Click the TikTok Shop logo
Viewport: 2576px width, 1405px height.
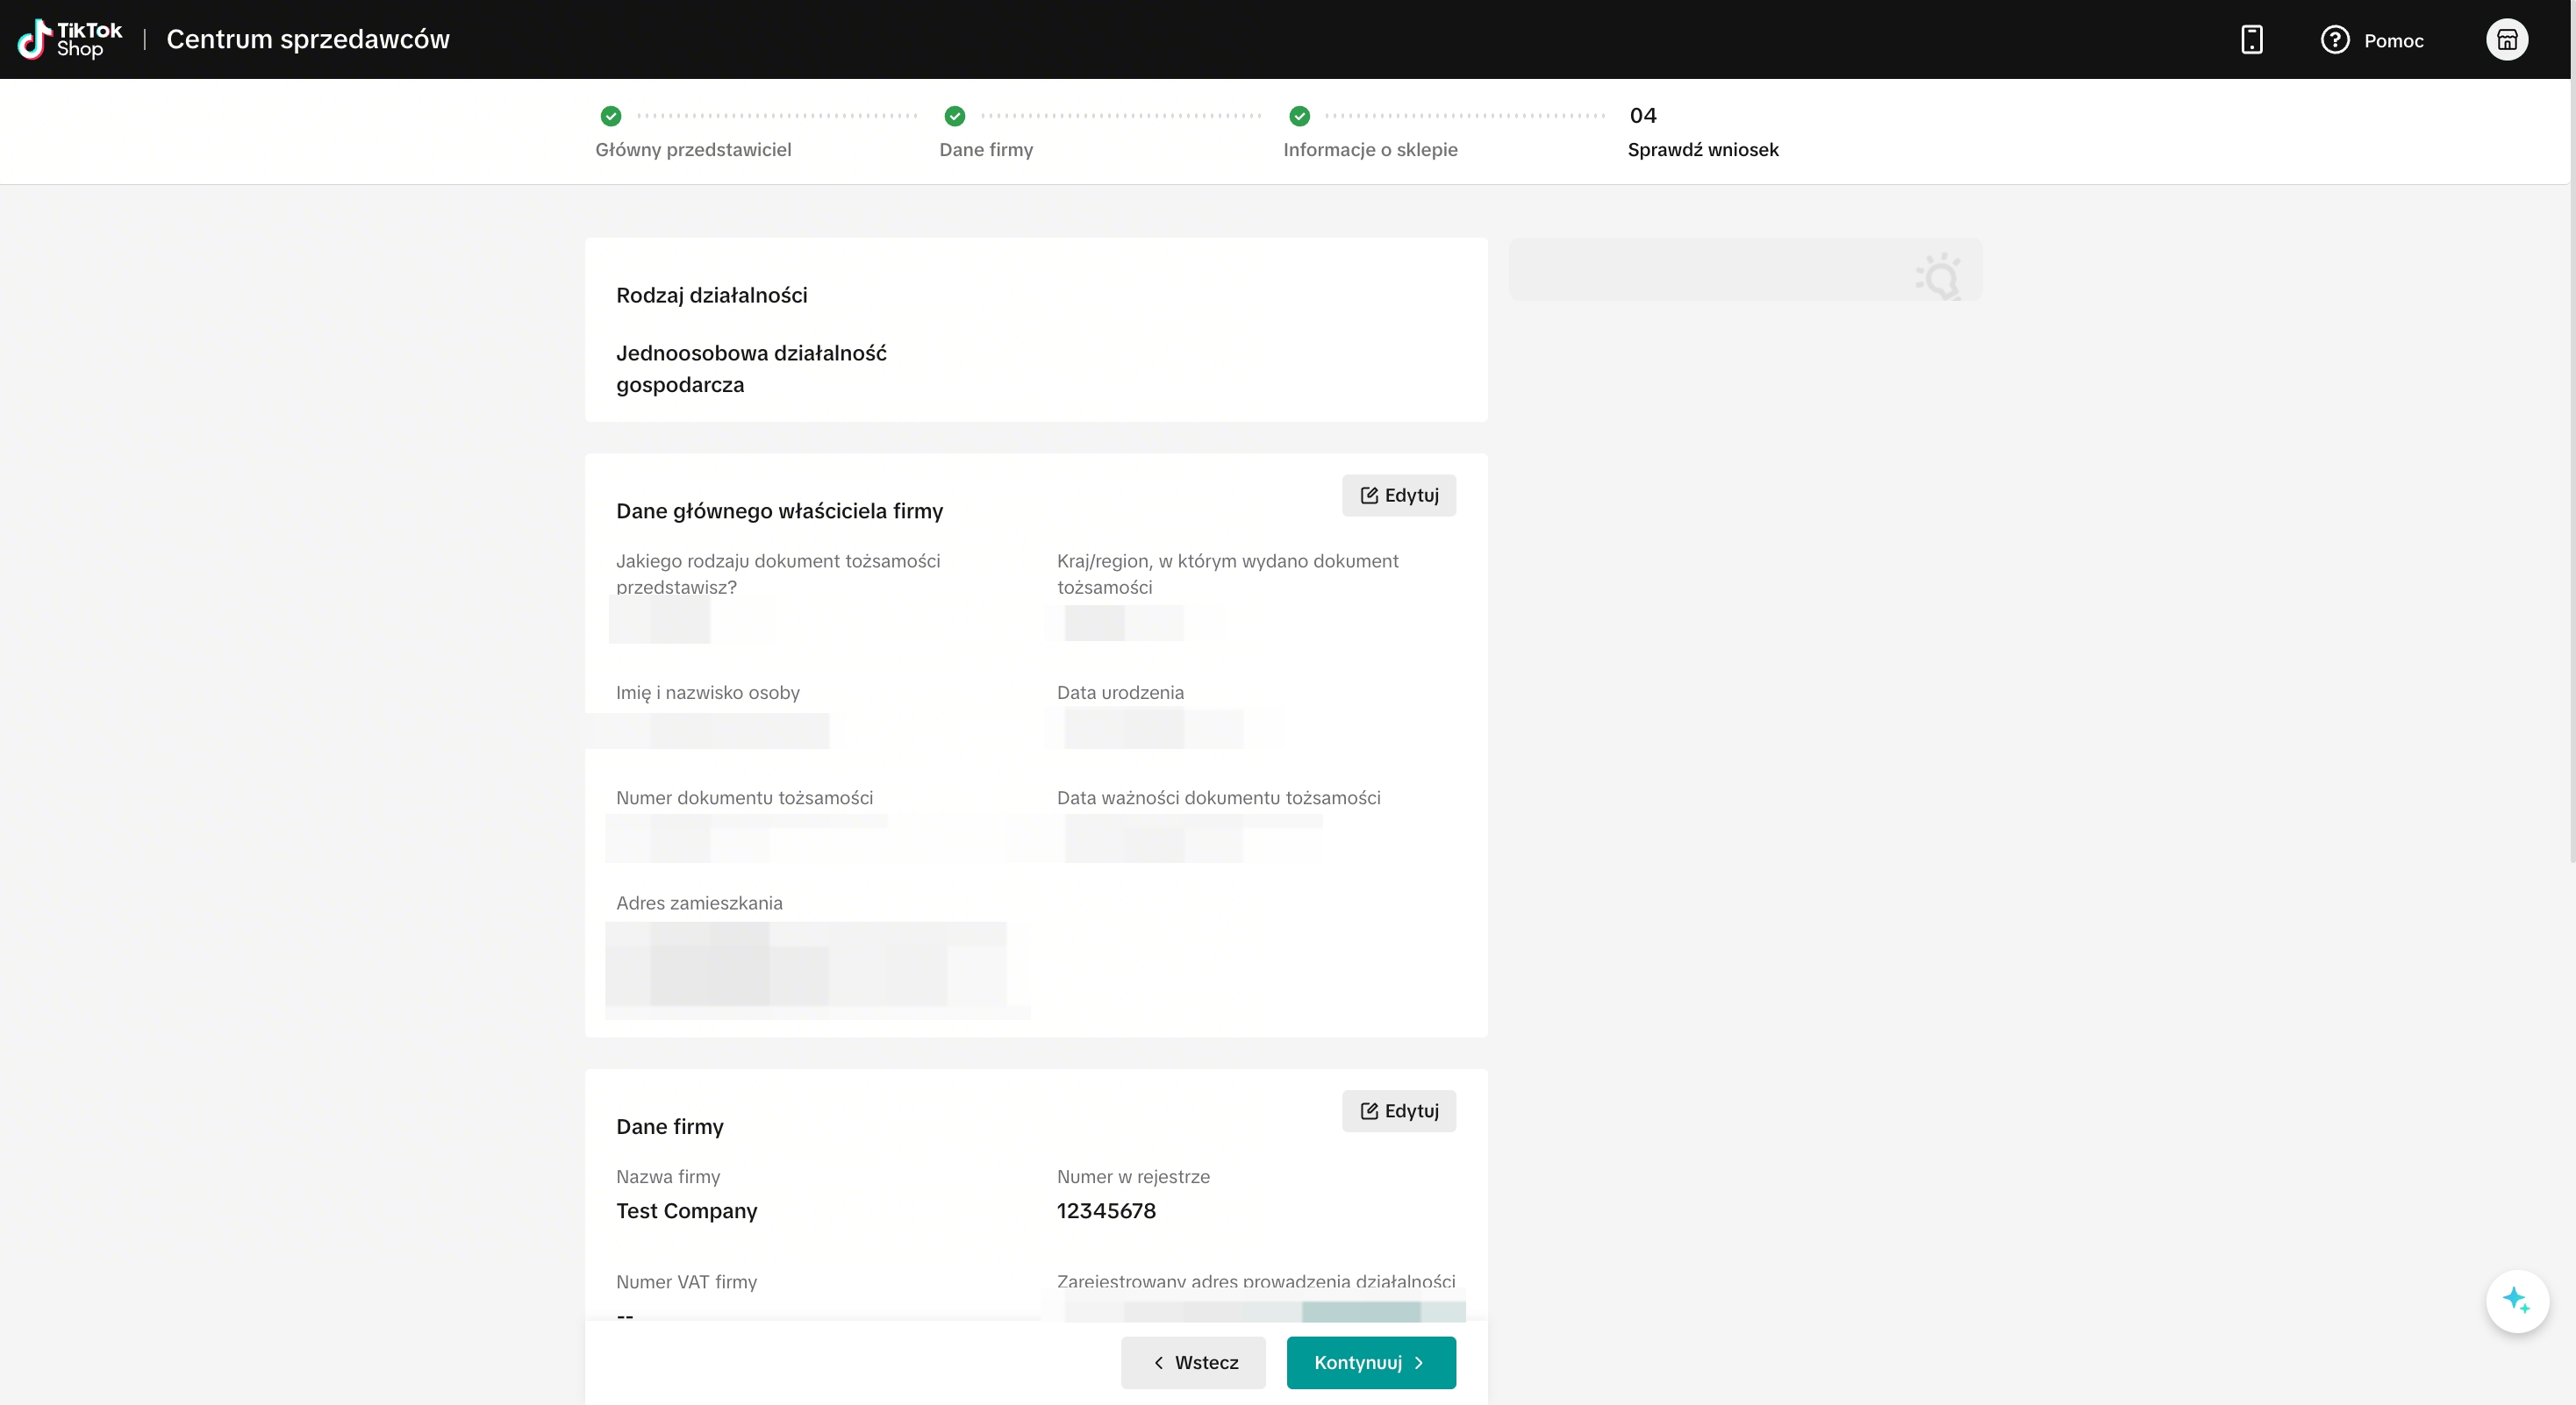(70, 40)
